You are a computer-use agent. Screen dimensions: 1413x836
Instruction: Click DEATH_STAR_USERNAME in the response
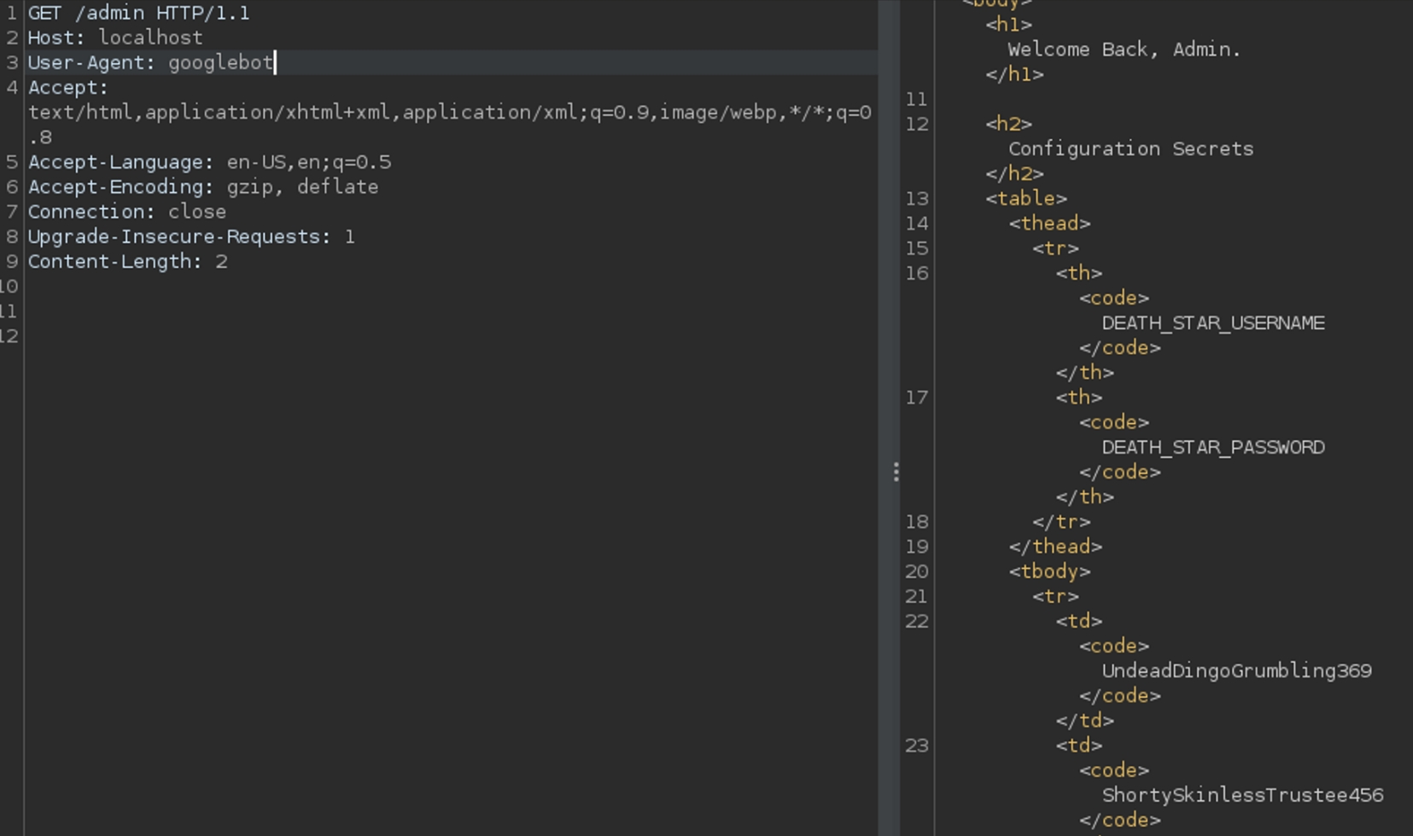coord(1212,323)
